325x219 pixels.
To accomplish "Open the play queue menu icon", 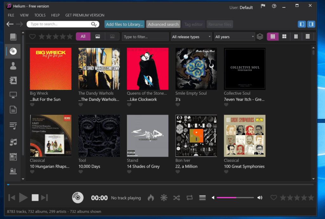I will [x=202, y=198].
